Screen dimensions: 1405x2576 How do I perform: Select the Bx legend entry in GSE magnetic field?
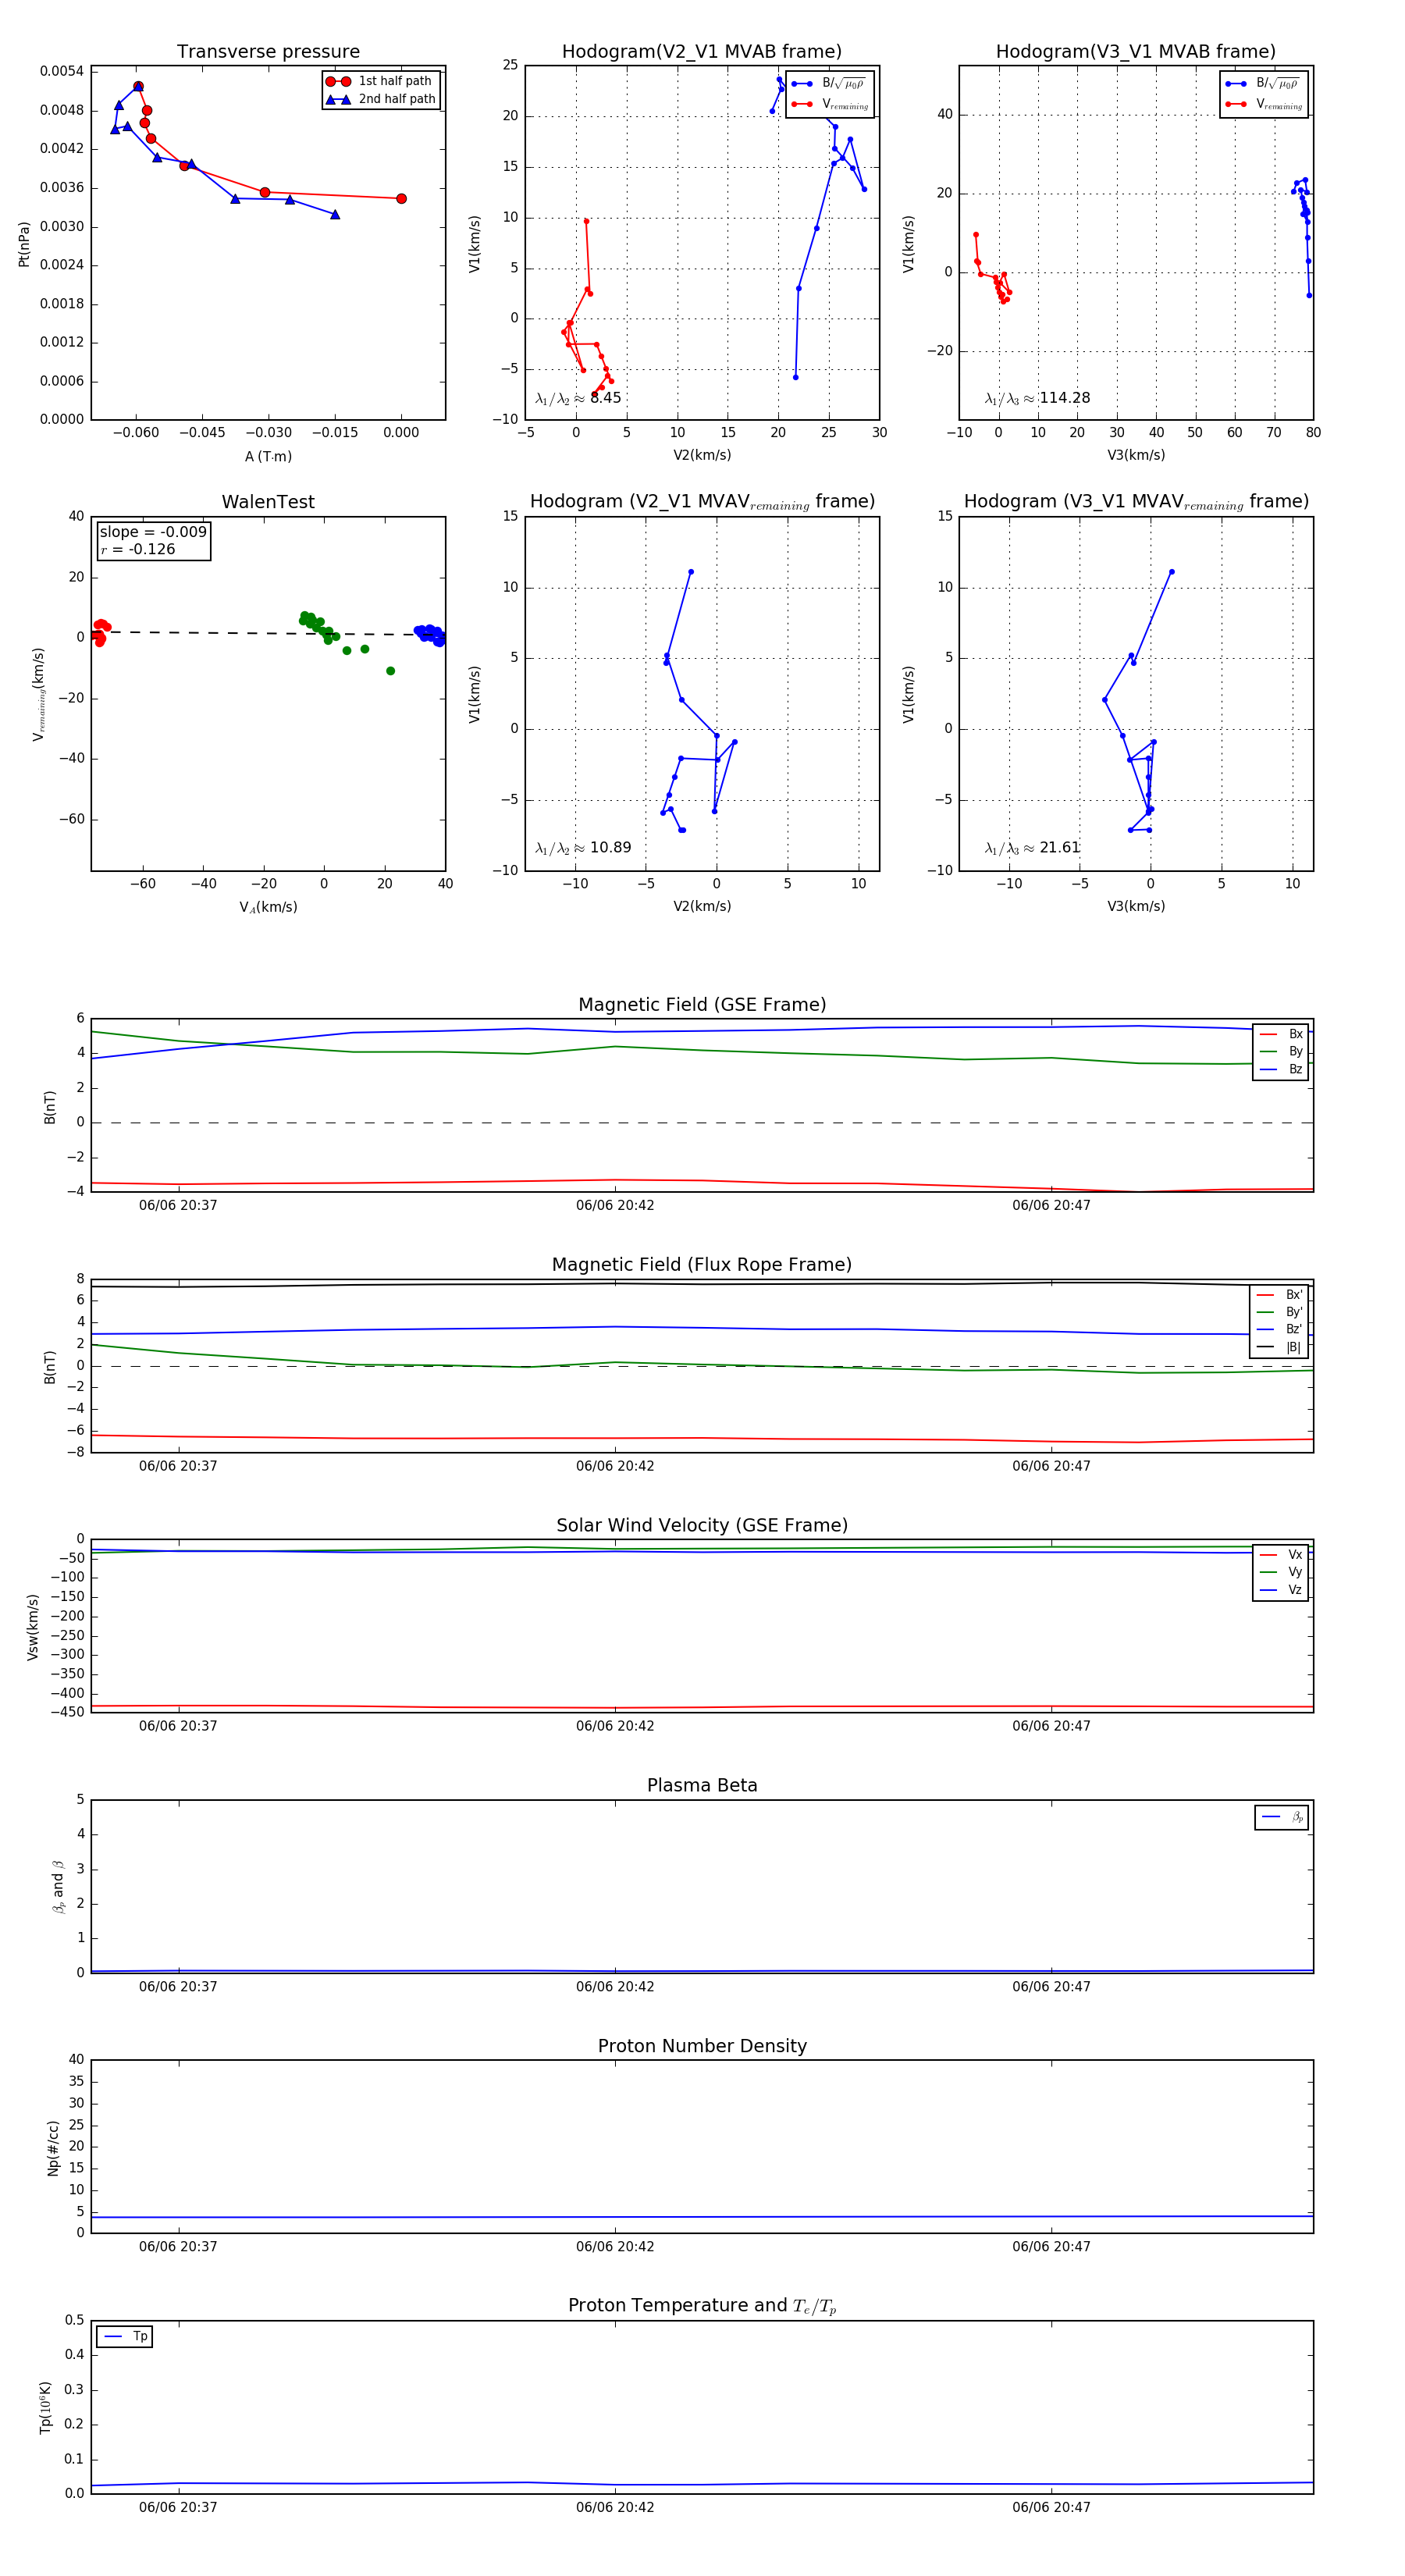[x=1281, y=1034]
